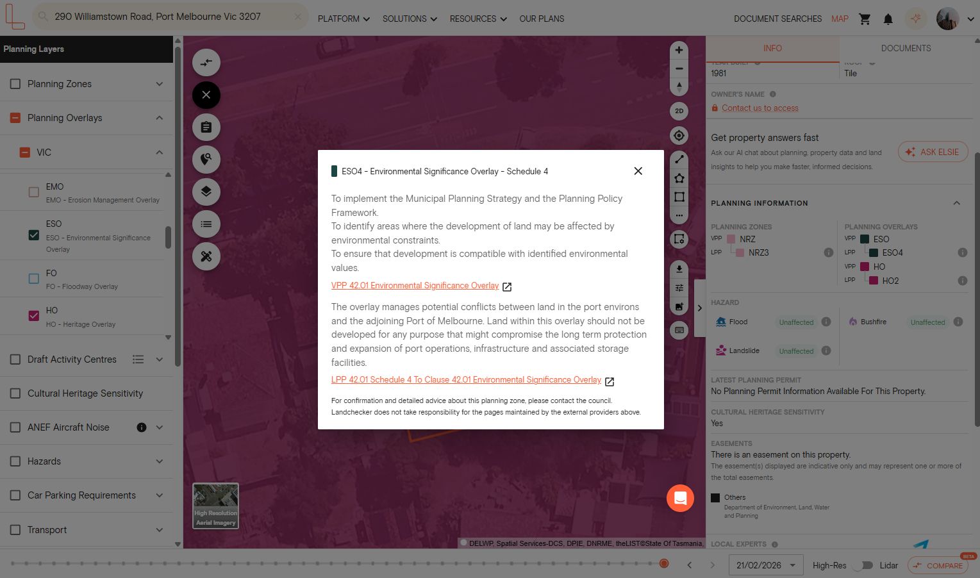Screen dimensions: 980x578
Task: Close the ESO4 overlay dialog
Action: tap(638, 171)
